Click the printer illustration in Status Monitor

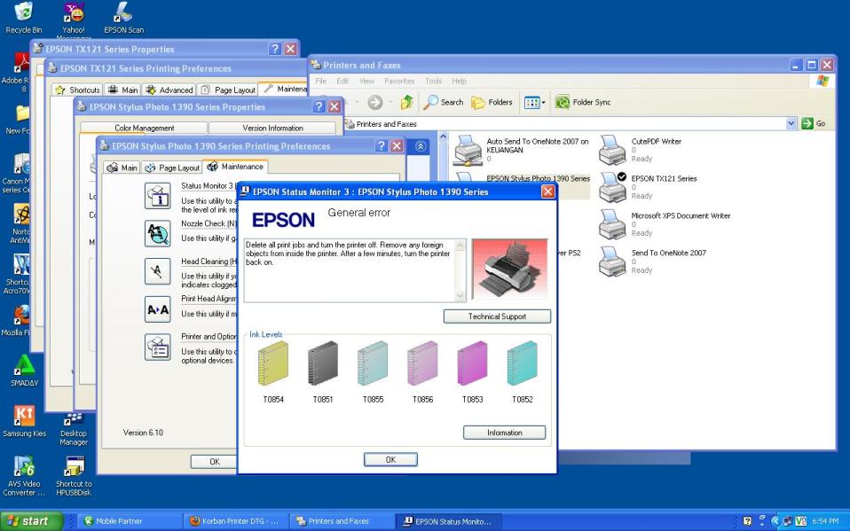point(509,269)
